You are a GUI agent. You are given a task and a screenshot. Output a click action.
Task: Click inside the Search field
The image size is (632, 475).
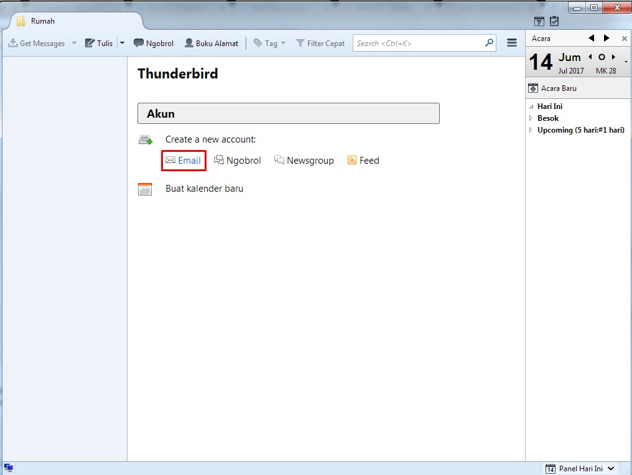tap(417, 43)
